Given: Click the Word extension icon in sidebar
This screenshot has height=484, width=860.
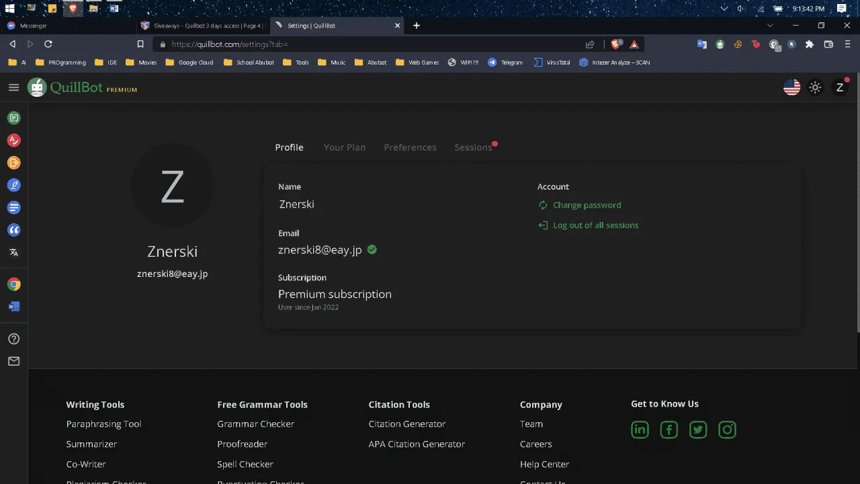Looking at the screenshot, I should pos(13,307).
